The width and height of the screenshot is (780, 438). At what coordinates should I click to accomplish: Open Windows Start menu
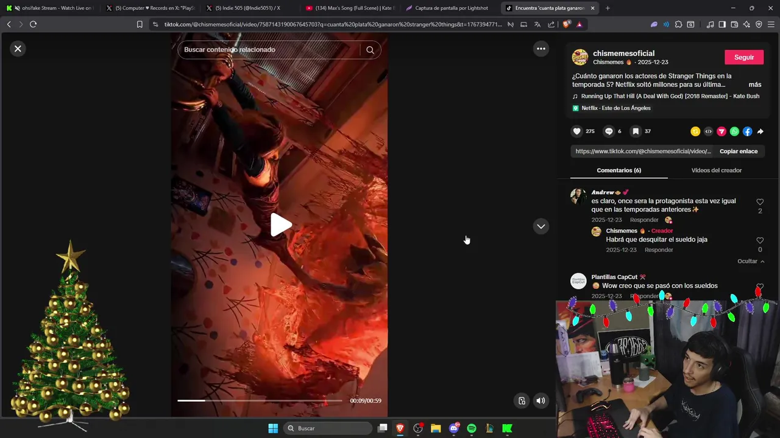(273, 428)
